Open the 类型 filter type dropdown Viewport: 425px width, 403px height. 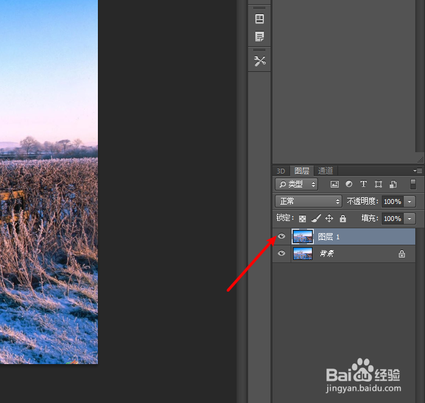[297, 184]
